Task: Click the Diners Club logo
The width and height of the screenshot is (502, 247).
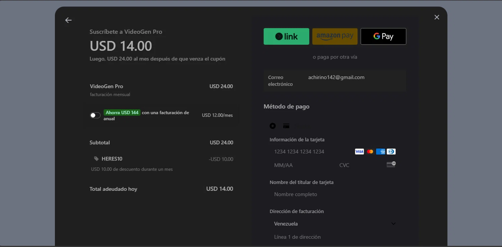Action: coord(391,152)
